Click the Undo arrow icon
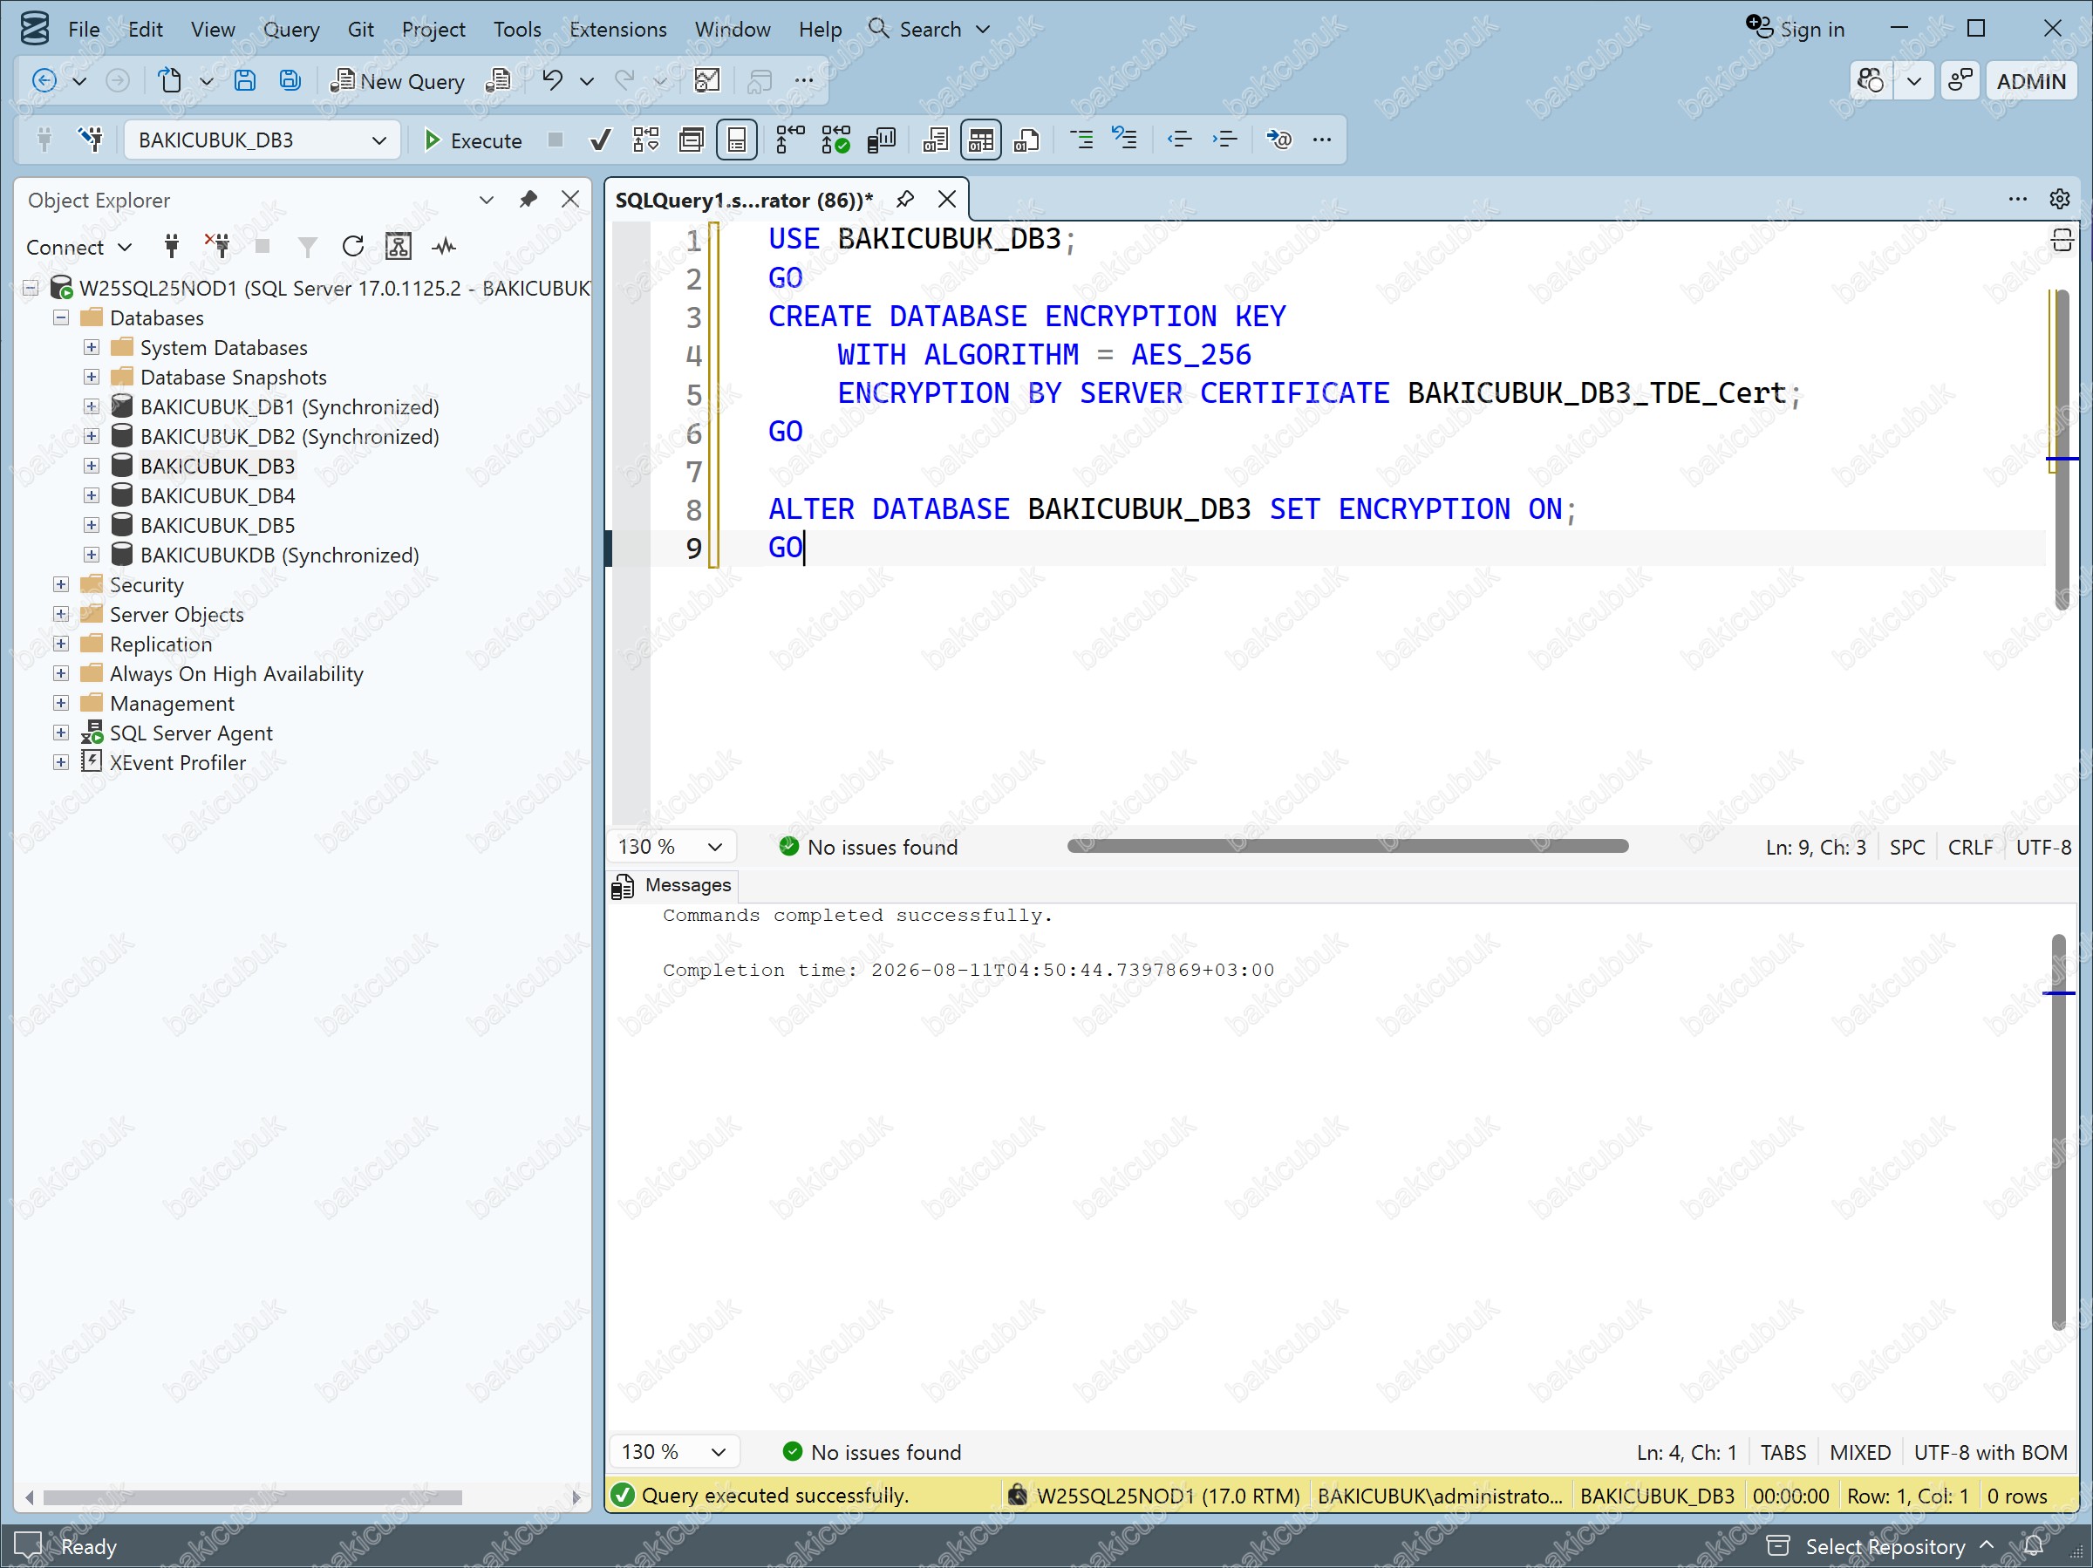The image size is (2093, 1568). (552, 80)
